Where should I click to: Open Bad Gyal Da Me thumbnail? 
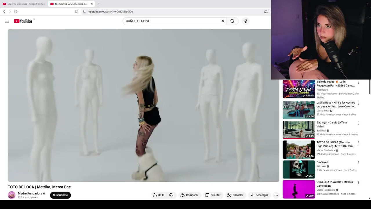point(299,130)
